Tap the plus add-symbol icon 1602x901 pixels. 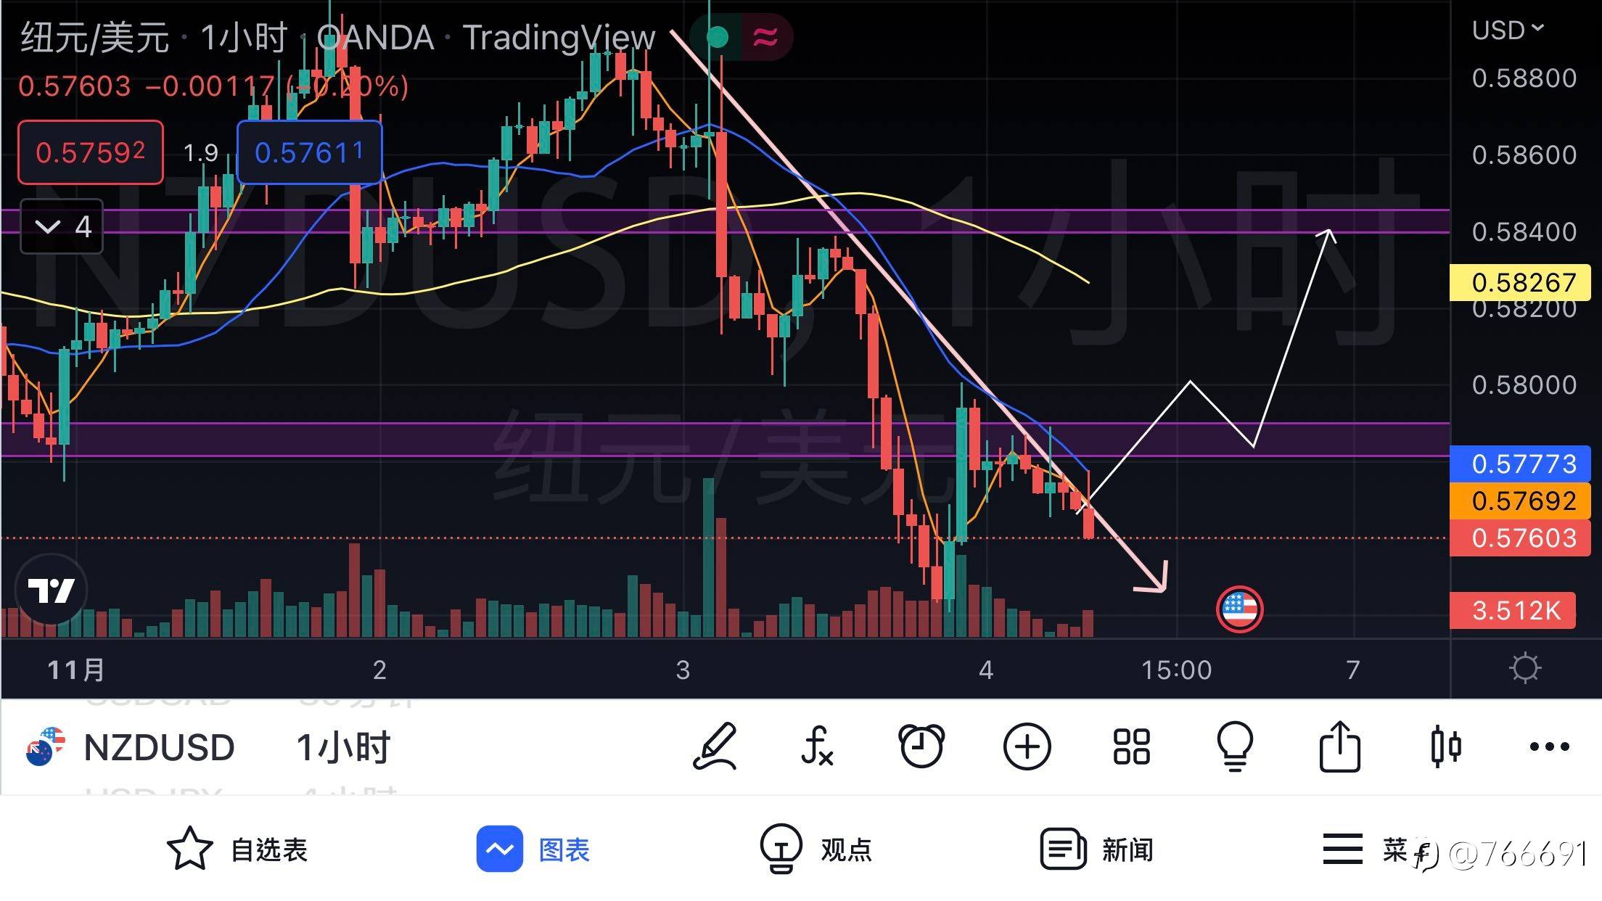coord(1027,746)
